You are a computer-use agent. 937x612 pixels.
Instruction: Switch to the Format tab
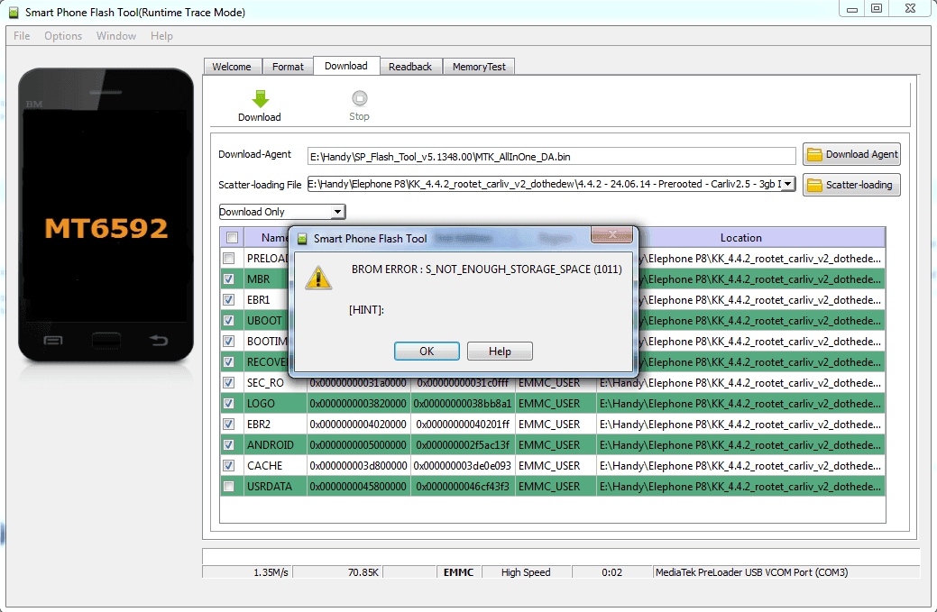pyautogui.click(x=288, y=67)
